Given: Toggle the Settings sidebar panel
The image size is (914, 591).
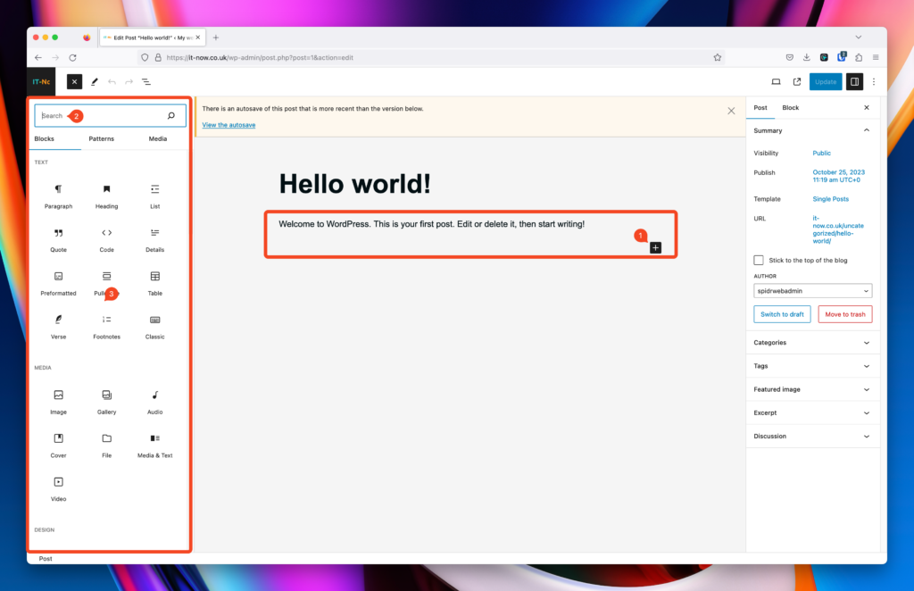Looking at the screenshot, I should click(x=854, y=81).
